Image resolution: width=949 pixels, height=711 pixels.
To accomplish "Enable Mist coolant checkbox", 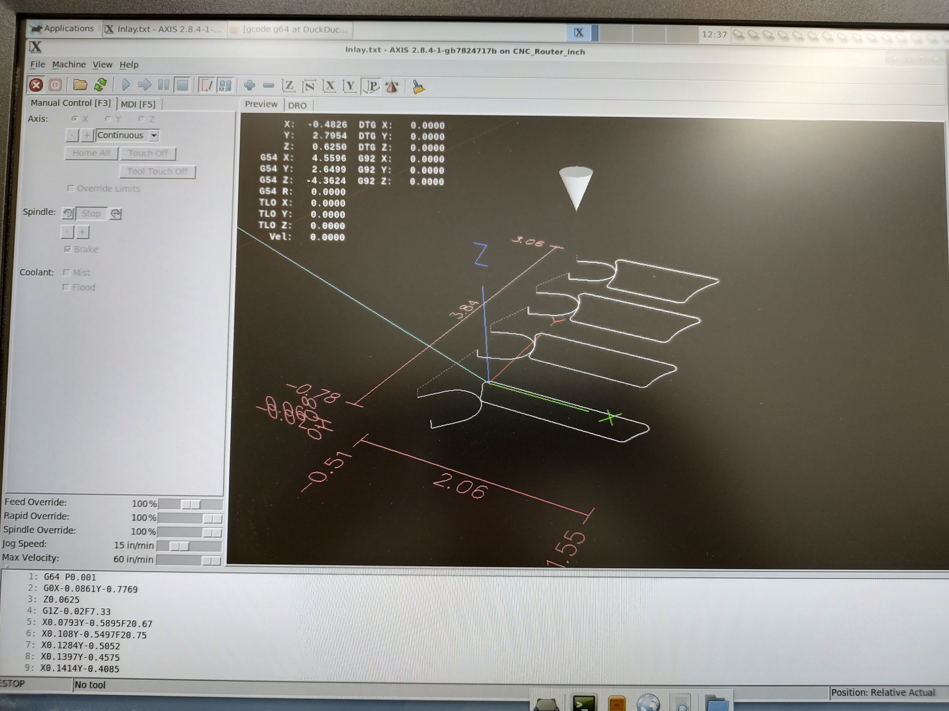I will tap(66, 272).
